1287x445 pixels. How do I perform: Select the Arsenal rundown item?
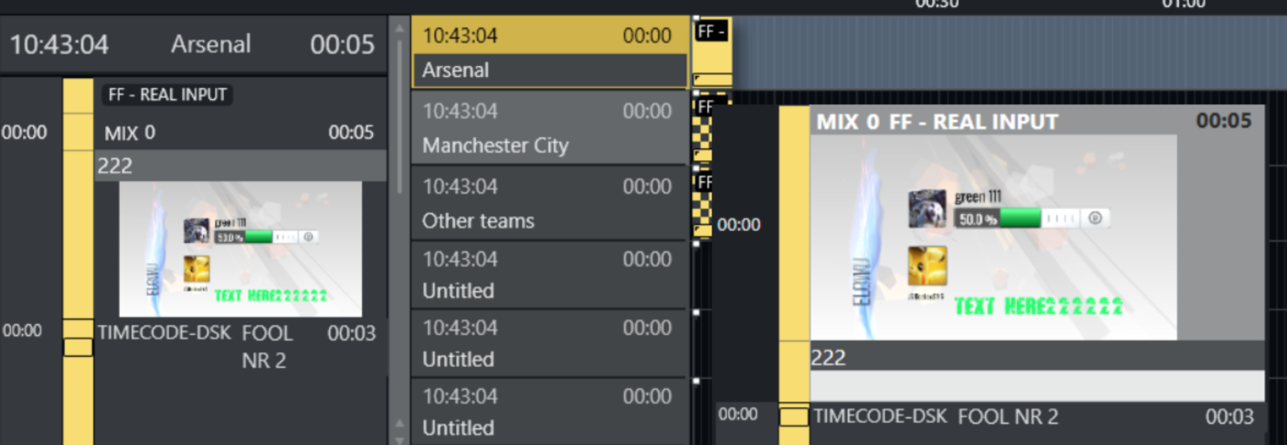550,52
